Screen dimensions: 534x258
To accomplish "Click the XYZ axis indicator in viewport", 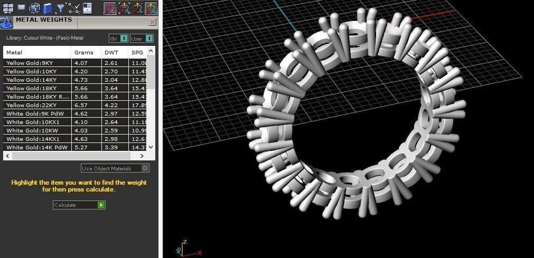I will point(188,249).
